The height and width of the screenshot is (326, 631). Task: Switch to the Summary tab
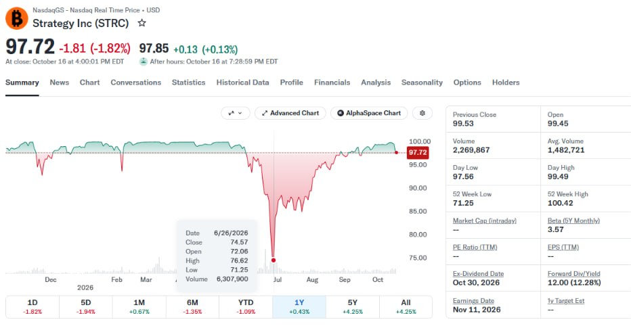coord(22,83)
